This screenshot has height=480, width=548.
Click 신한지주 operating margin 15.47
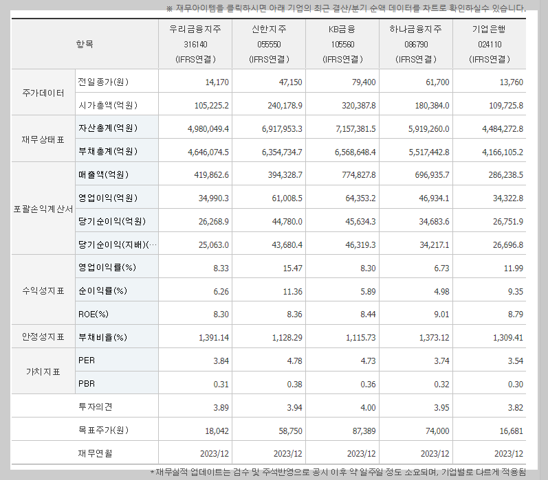tap(292, 268)
